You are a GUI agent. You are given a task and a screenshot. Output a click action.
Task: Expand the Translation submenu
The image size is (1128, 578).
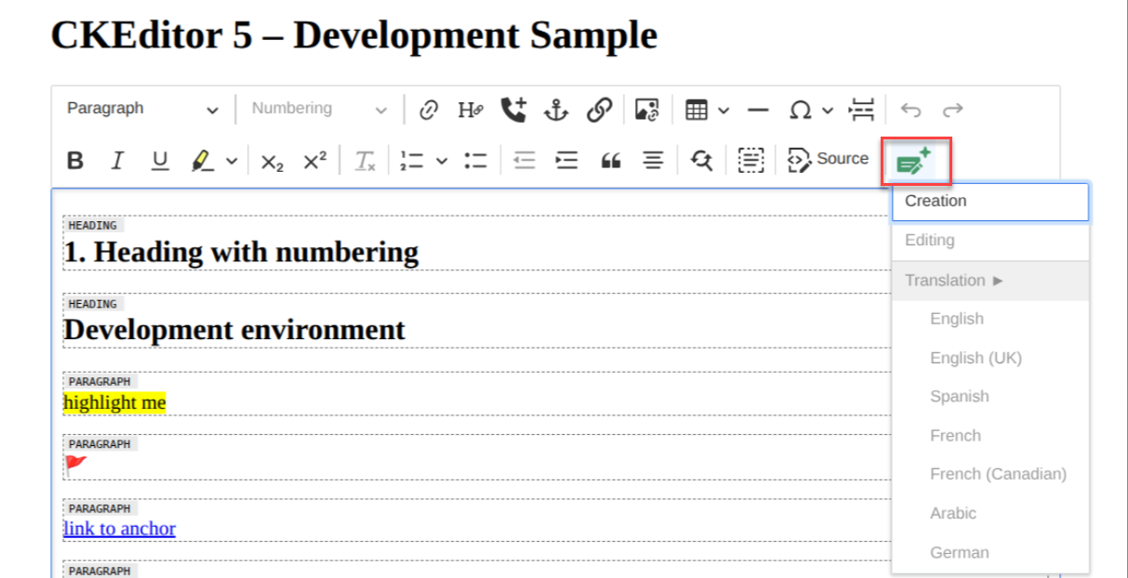point(990,281)
